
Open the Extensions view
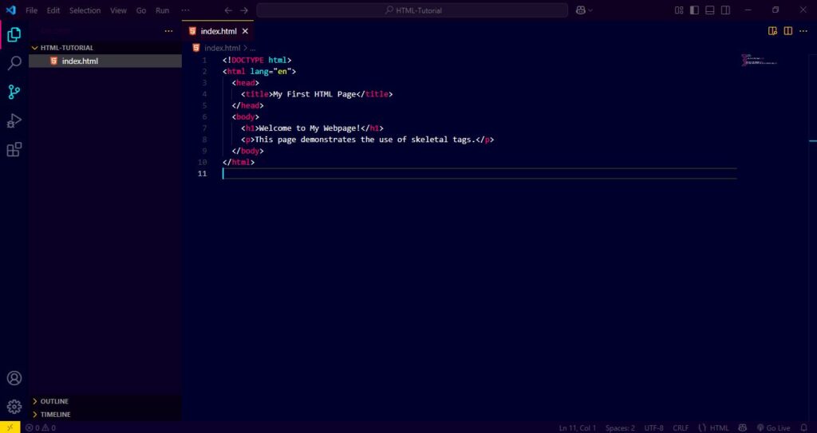(14, 150)
